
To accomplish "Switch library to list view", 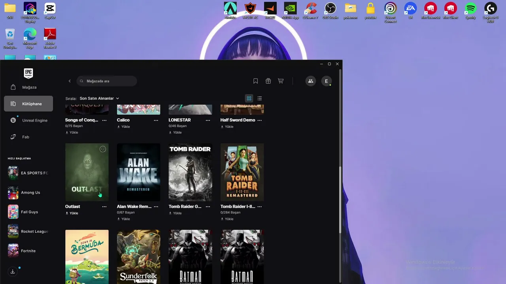I will click(259, 98).
